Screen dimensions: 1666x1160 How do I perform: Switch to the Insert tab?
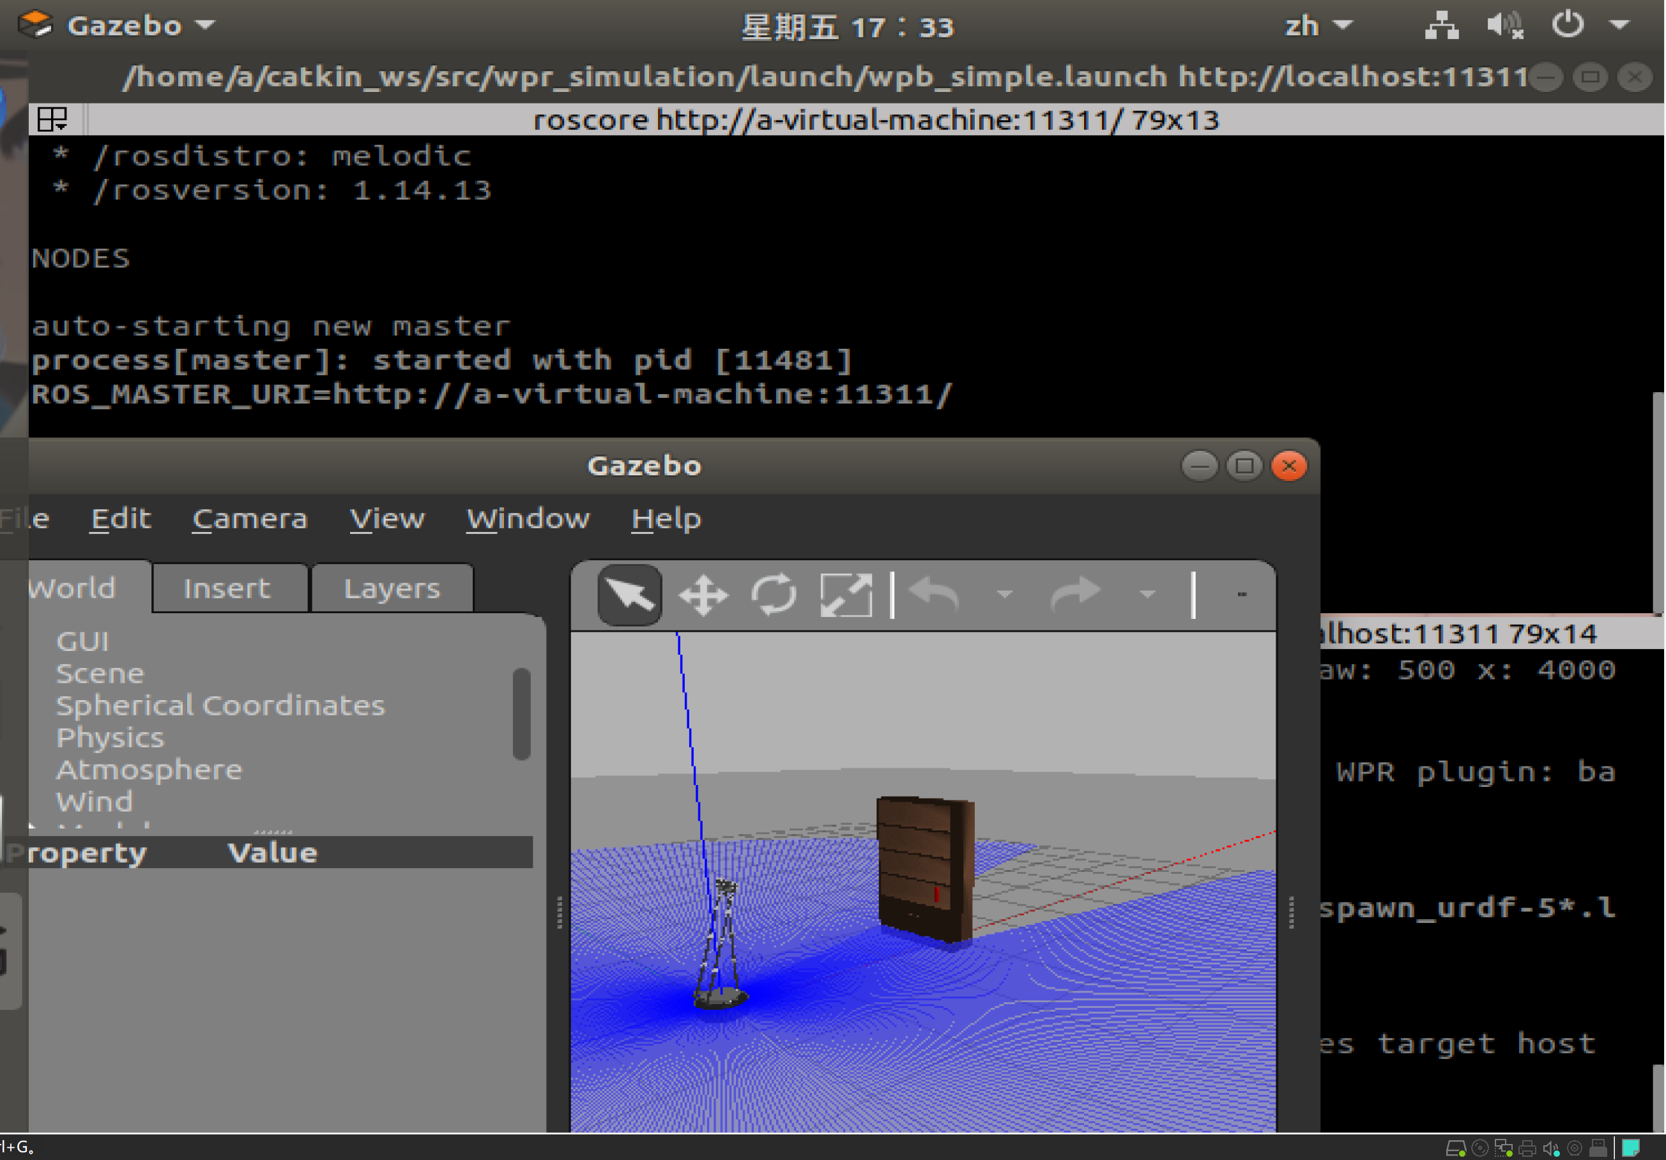pos(226,588)
